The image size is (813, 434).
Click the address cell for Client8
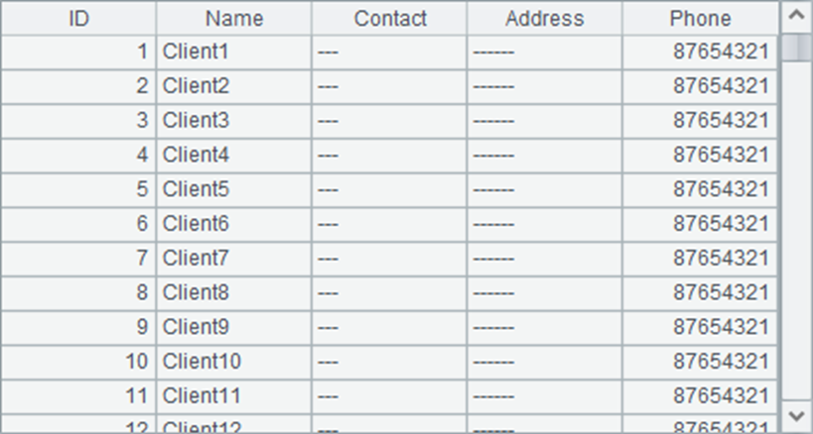coord(545,293)
